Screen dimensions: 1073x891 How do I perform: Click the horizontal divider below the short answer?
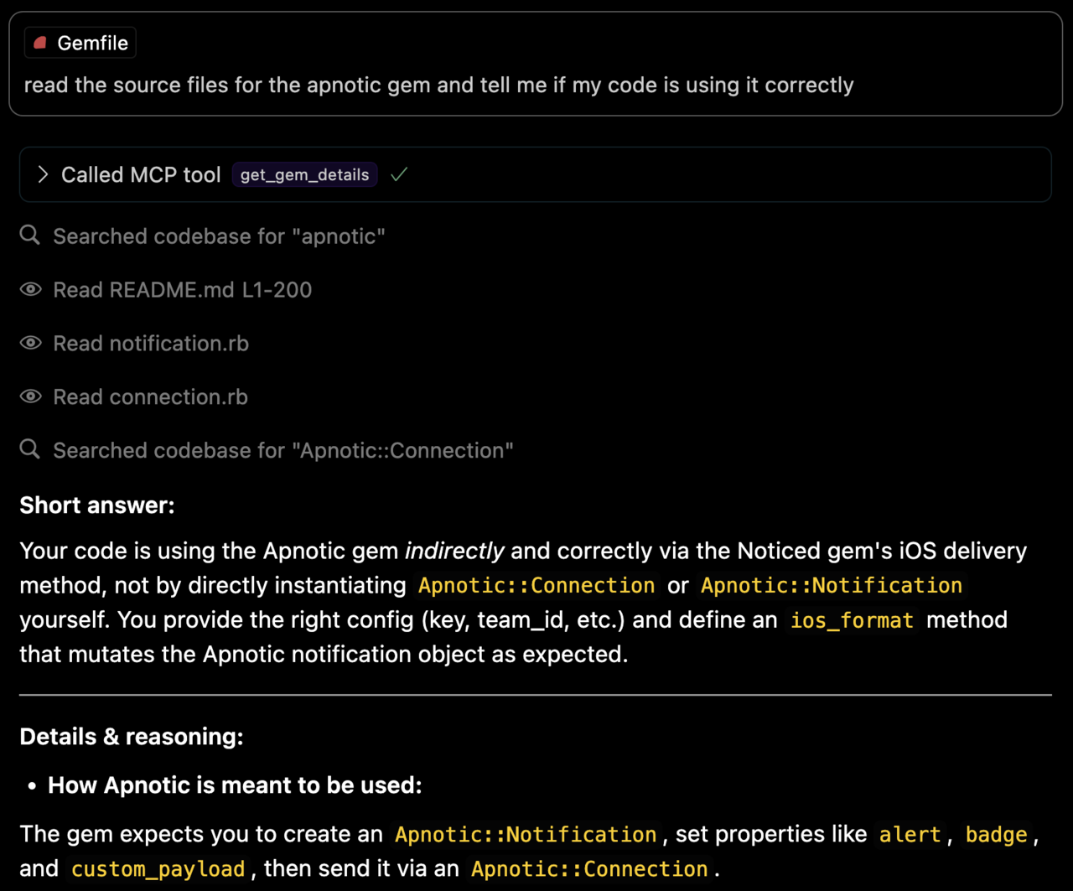(536, 693)
